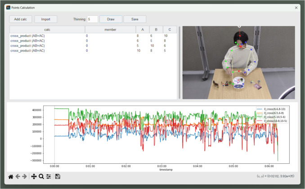Draw the graph with current settings
This screenshot has height=189, width=305.
click(111, 19)
